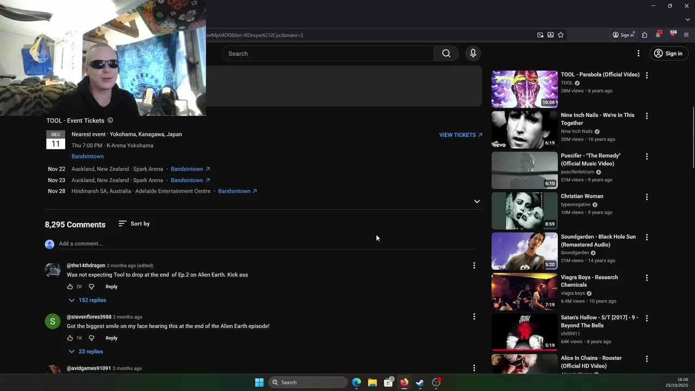
Task: Expand the event tickets list chevron
Action: click(477, 201)
